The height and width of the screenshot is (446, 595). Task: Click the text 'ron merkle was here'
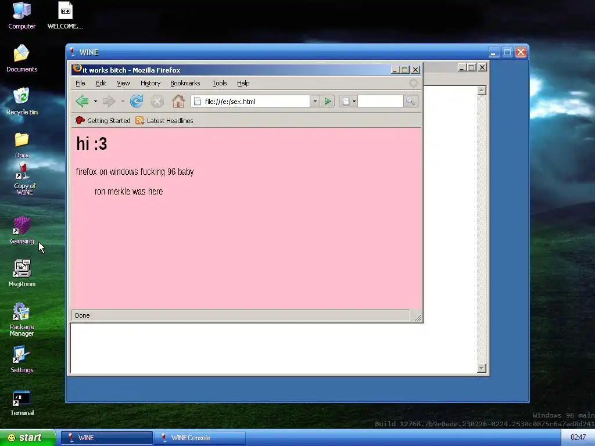(x=128, y=192)
